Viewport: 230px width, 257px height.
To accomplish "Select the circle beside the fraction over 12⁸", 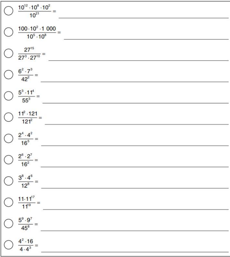I will click(8, 181).
